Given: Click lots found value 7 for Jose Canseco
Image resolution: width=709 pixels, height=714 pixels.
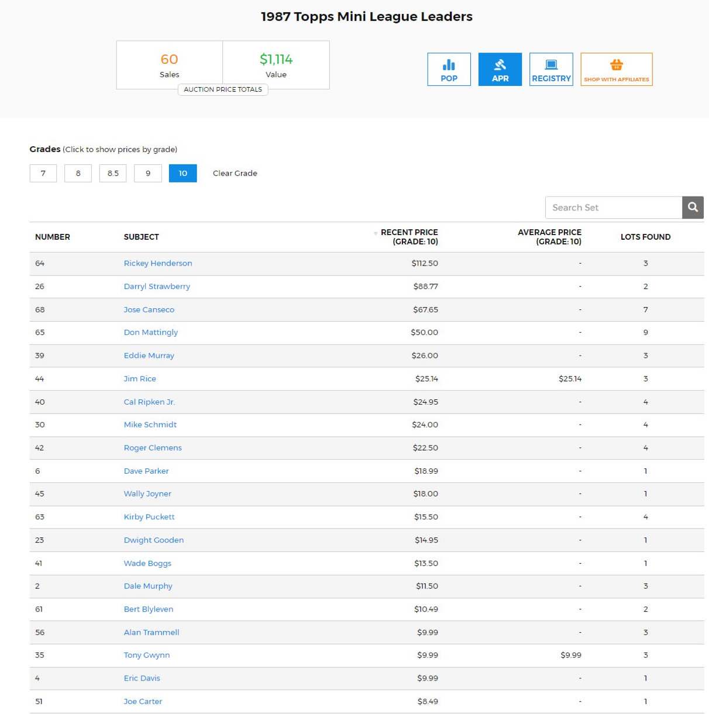Looking at the screenshot, I should [x=646, y=309].
